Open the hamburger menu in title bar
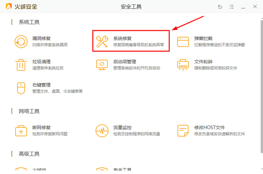Image resolution: width=263 pixels, height=174 pixels. point(231,7)
